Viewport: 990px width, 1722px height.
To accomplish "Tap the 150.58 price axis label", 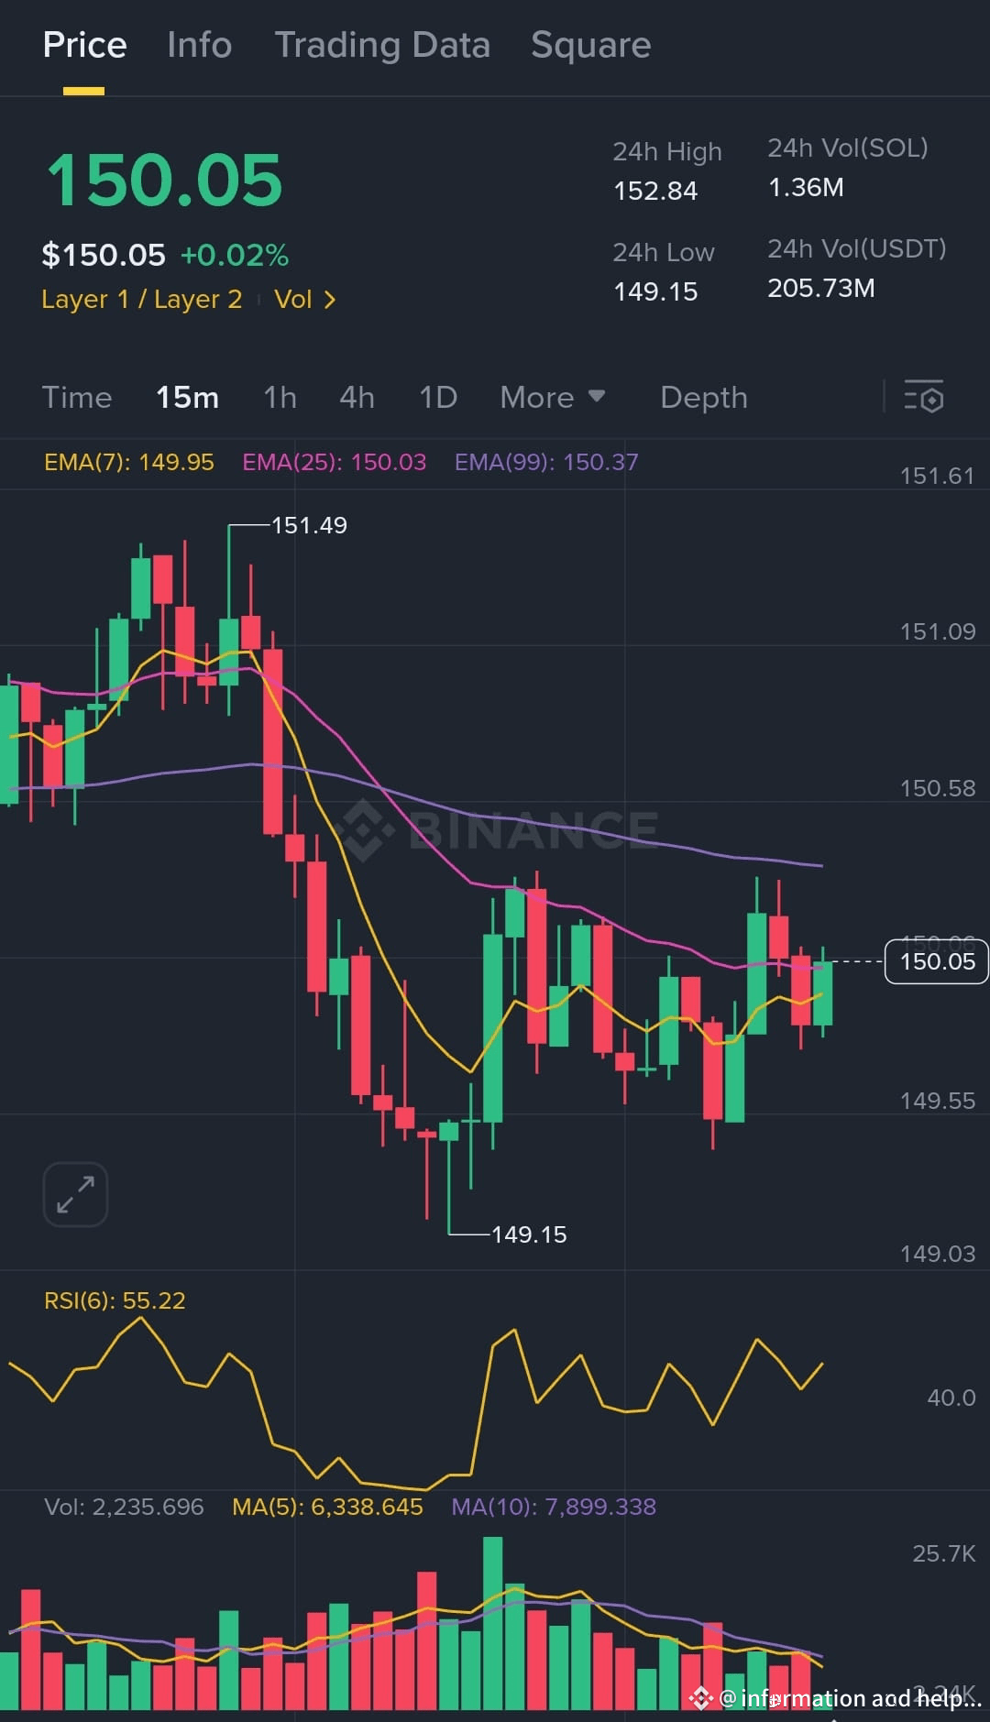I will [937, 788].
